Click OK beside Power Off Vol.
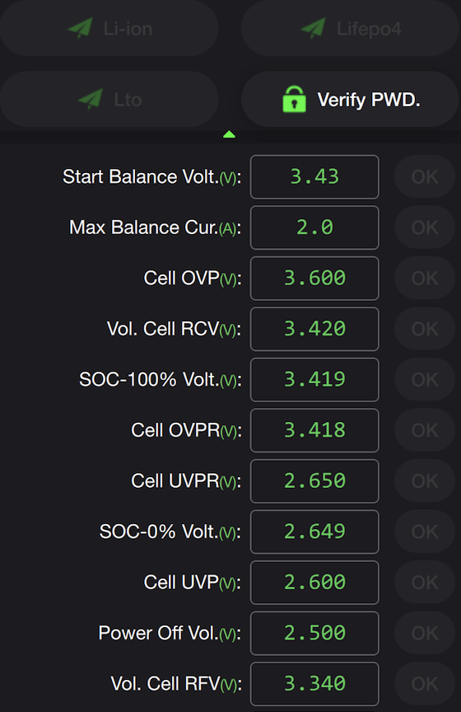This screenshot has width=461, height=712. click(x=425, y=633)
